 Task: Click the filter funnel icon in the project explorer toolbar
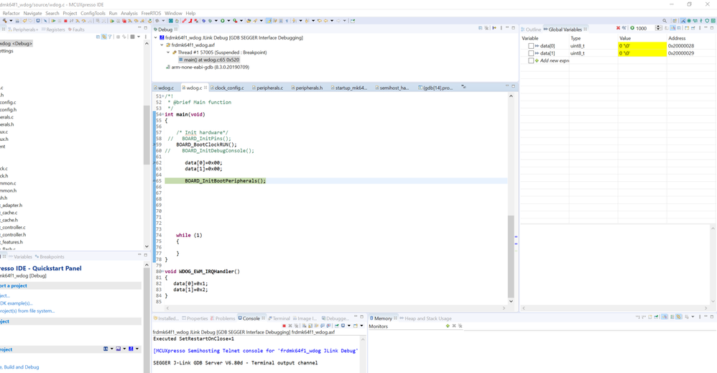click(x=110, y=37)
